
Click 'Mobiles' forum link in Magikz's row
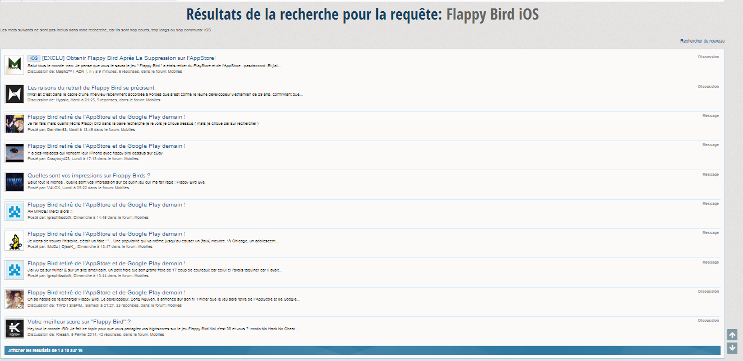pos(175,71)
